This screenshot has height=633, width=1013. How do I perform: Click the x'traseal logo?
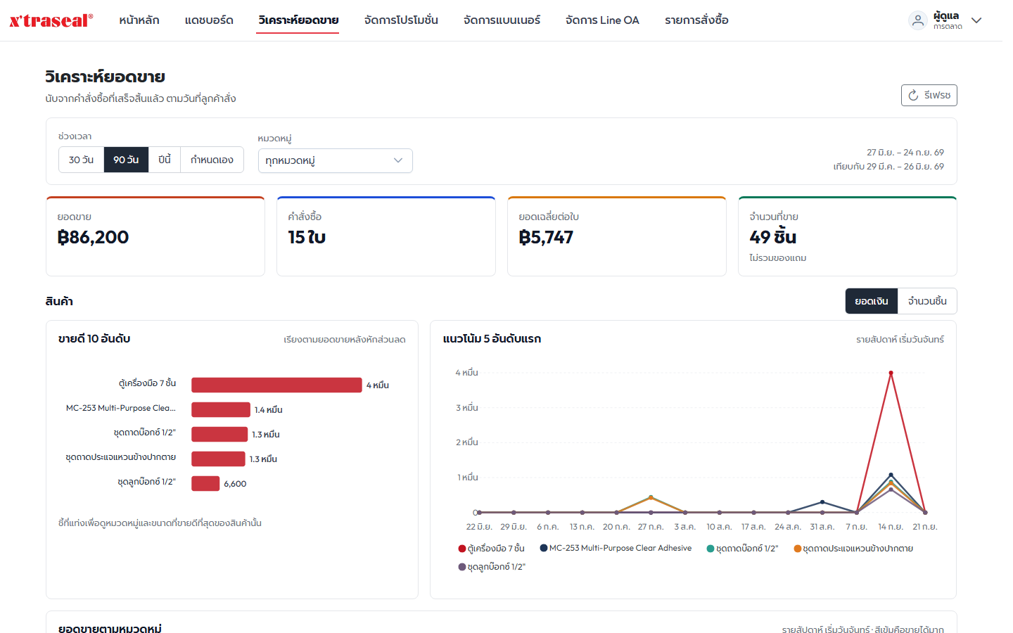(51, 20)
